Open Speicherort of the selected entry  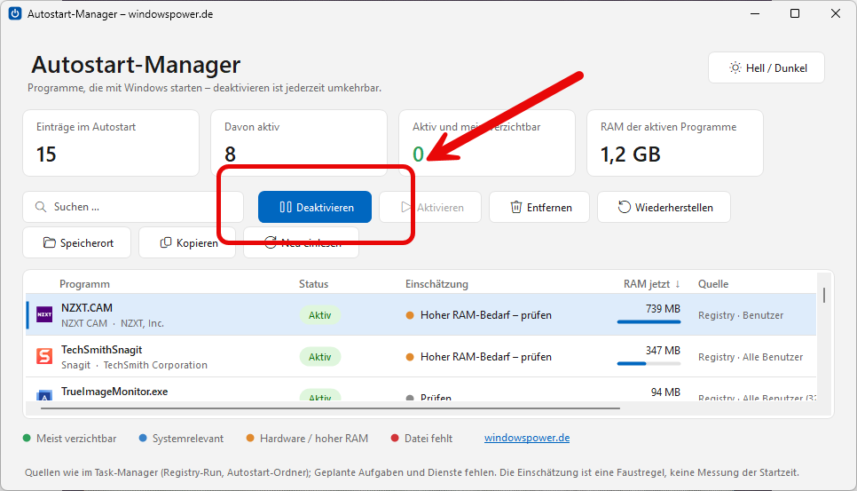pyautogui.click(x=77, y=242)
